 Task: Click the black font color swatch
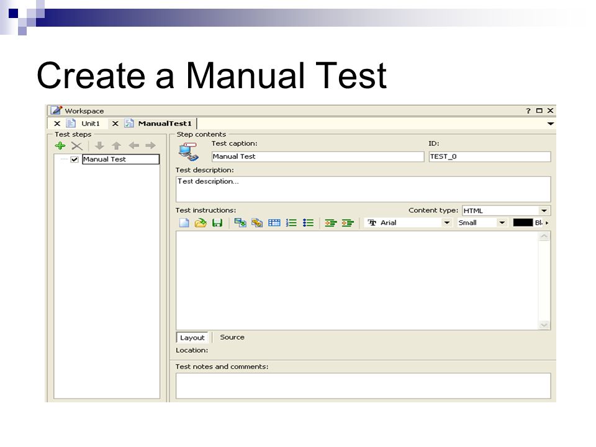pos(523,223)
